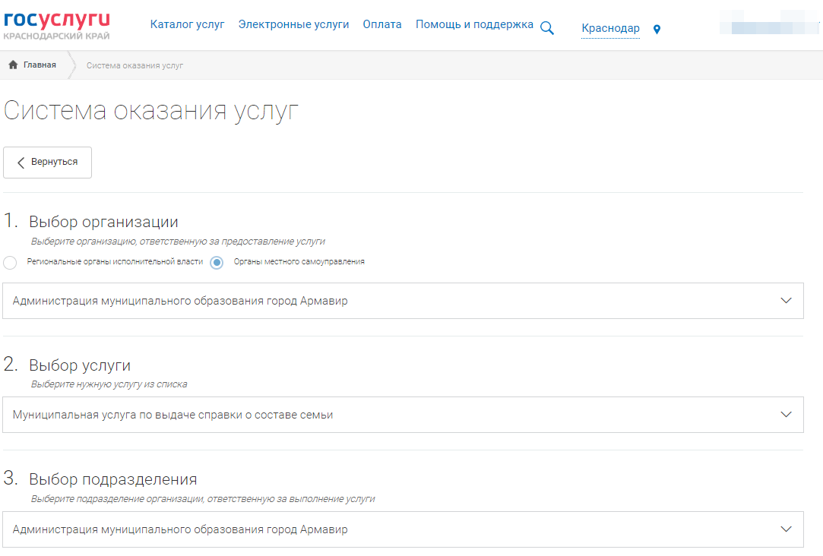The image size is (823, 556).
Task: Open Электронные услуги menu
Action: [x=293, y=24]
